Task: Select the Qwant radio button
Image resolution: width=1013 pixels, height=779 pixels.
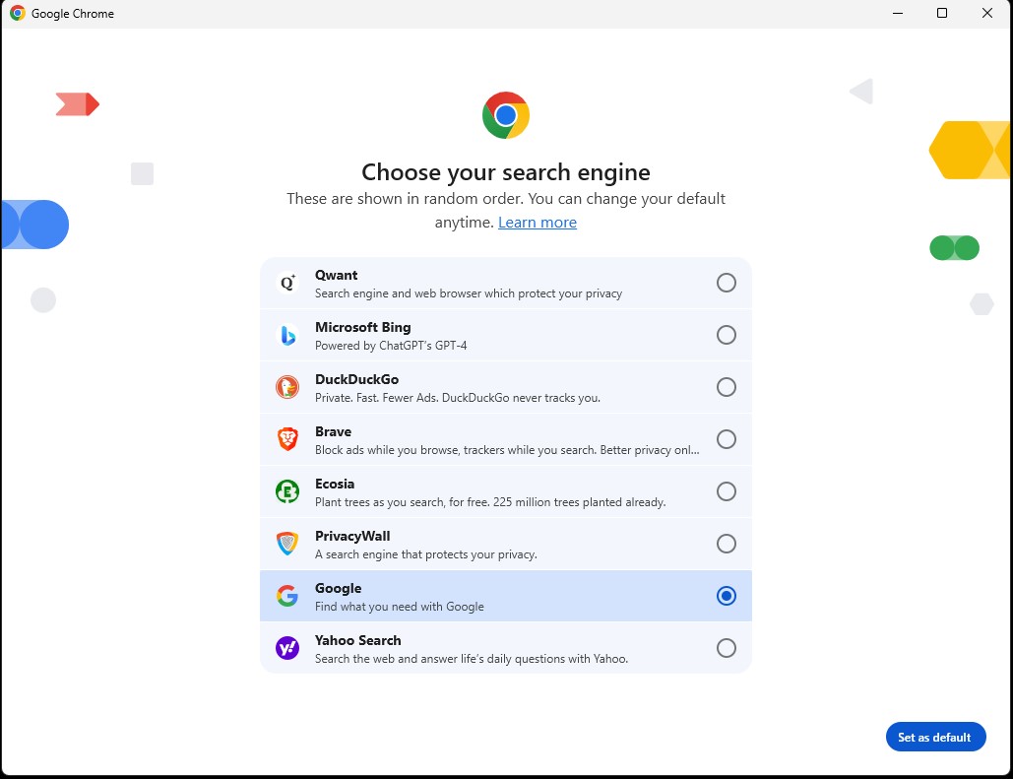Action: (x=727, y=283)
